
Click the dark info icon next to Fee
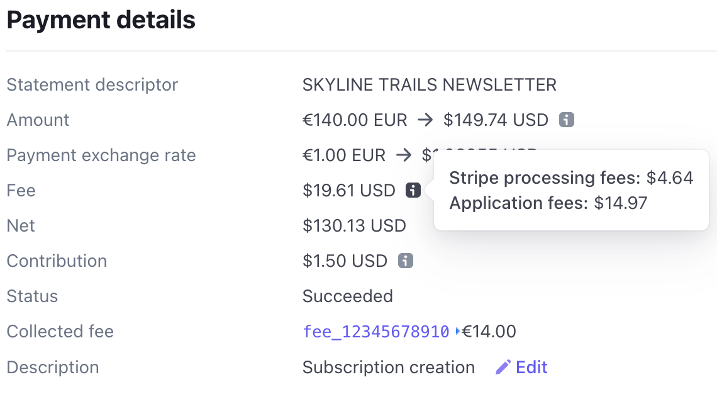pos(413,190)
